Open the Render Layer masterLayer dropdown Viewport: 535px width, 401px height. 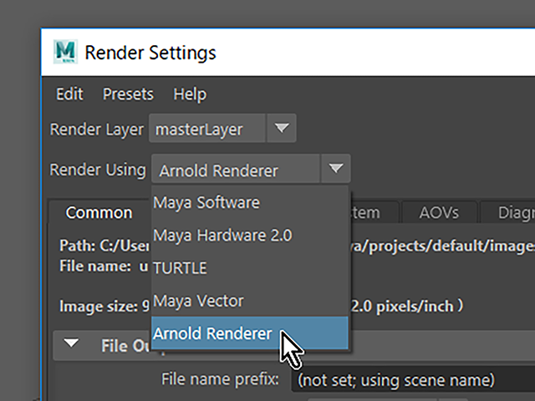click(x=222, y=129)
